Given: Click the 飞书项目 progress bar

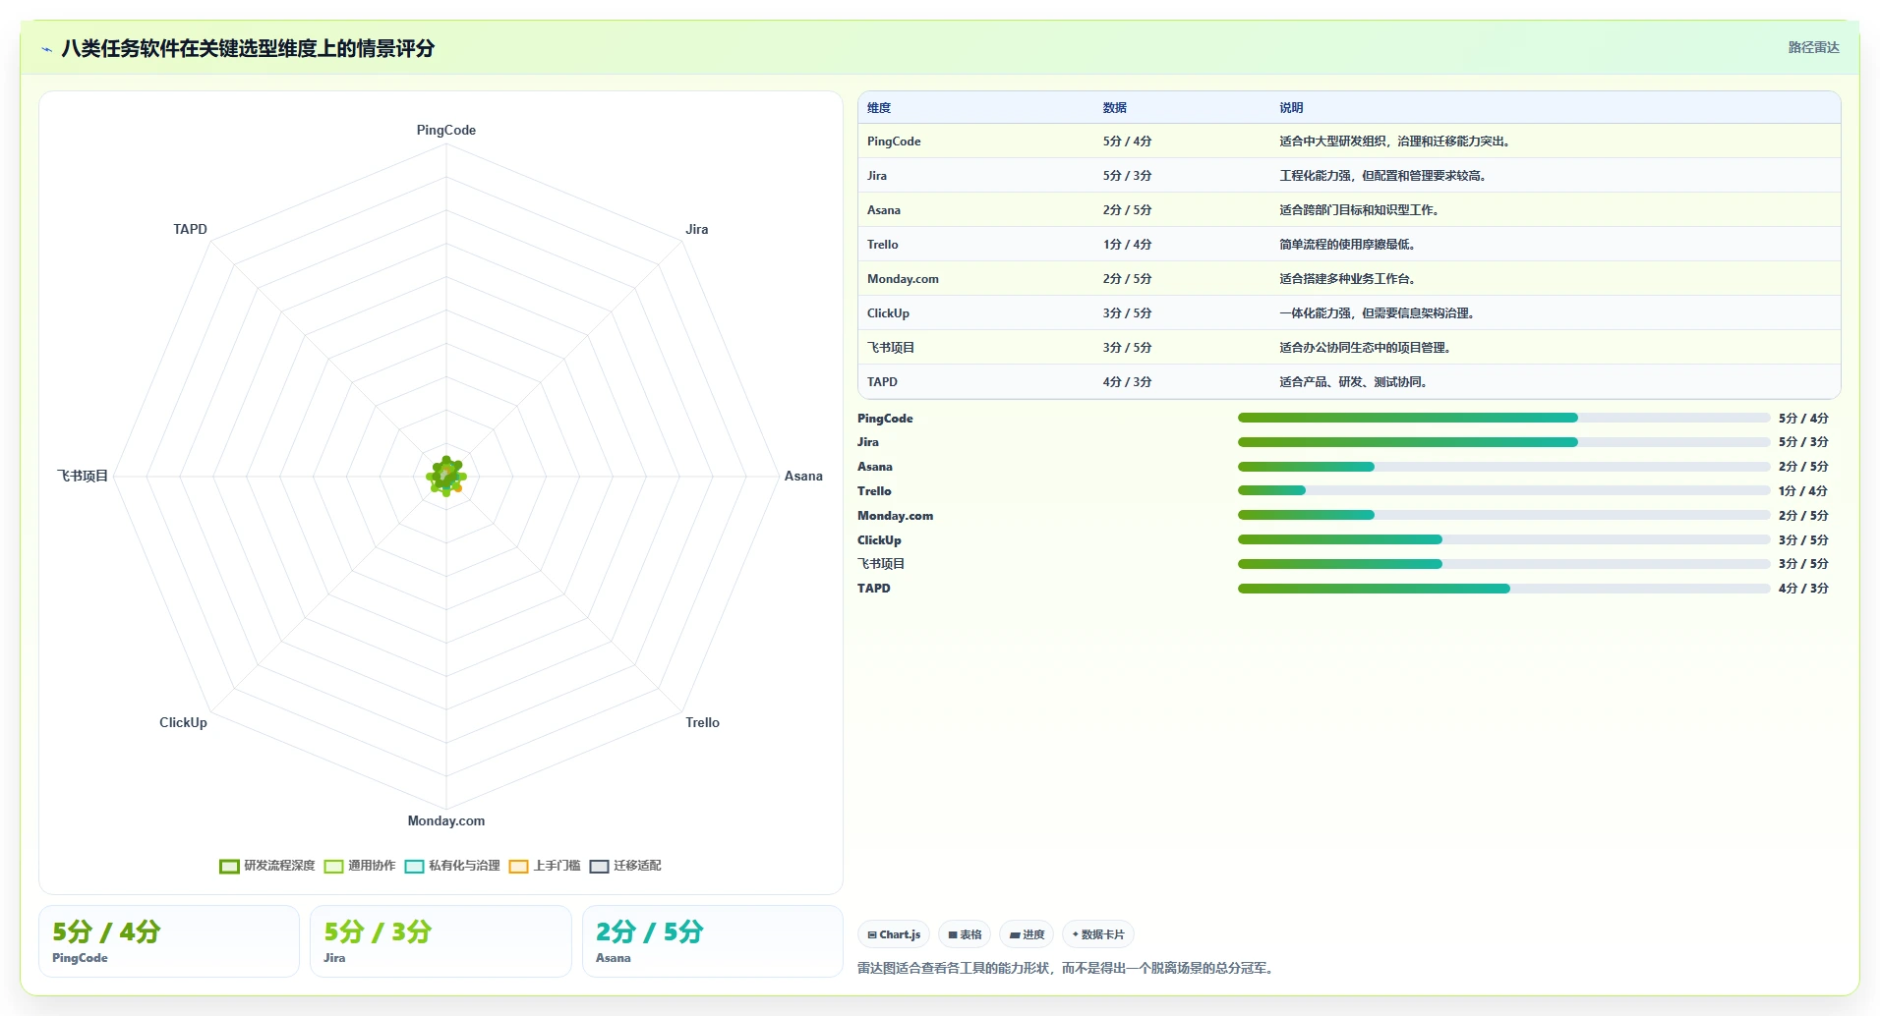Looking at the screenshot, I should pos(1503,564).
